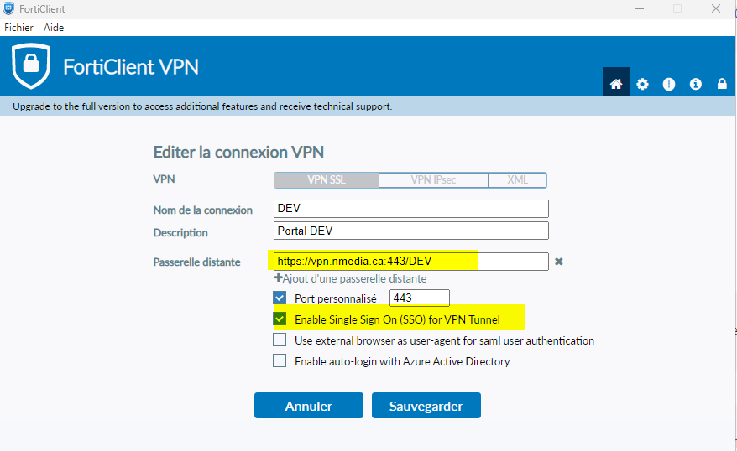This screenshot has height=451, width=737.
Task: Click the FortiClient title bar app icon
Action: coord(8,8)
